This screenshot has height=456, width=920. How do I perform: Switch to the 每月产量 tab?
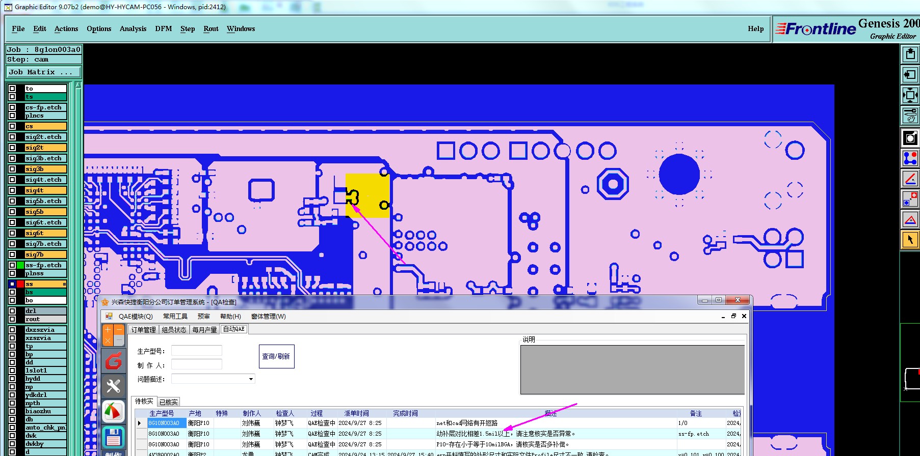coord(204,330)
